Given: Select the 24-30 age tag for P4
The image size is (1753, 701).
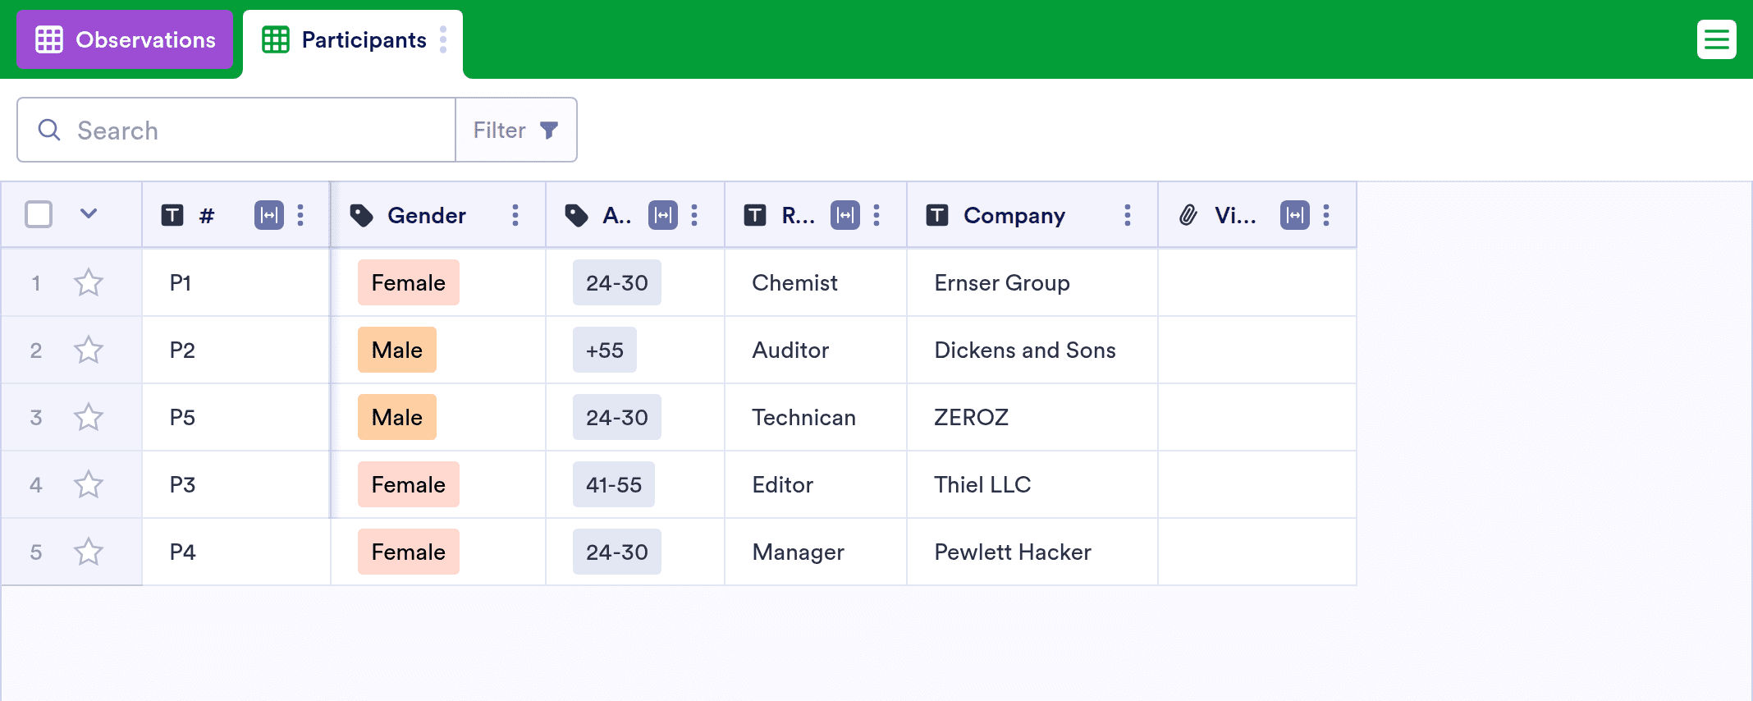Looking at the screenshot, I should pyautogui.click(x=617, y=552).
